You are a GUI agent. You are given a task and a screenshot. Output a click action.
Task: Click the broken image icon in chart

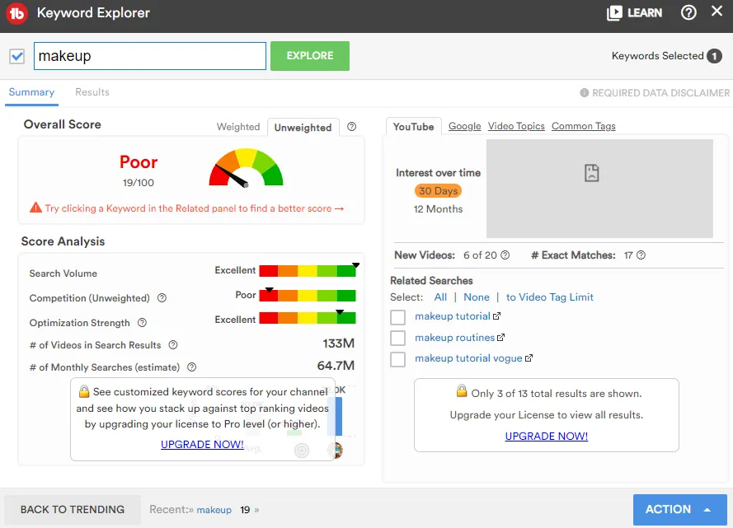[x=592, y=173]
